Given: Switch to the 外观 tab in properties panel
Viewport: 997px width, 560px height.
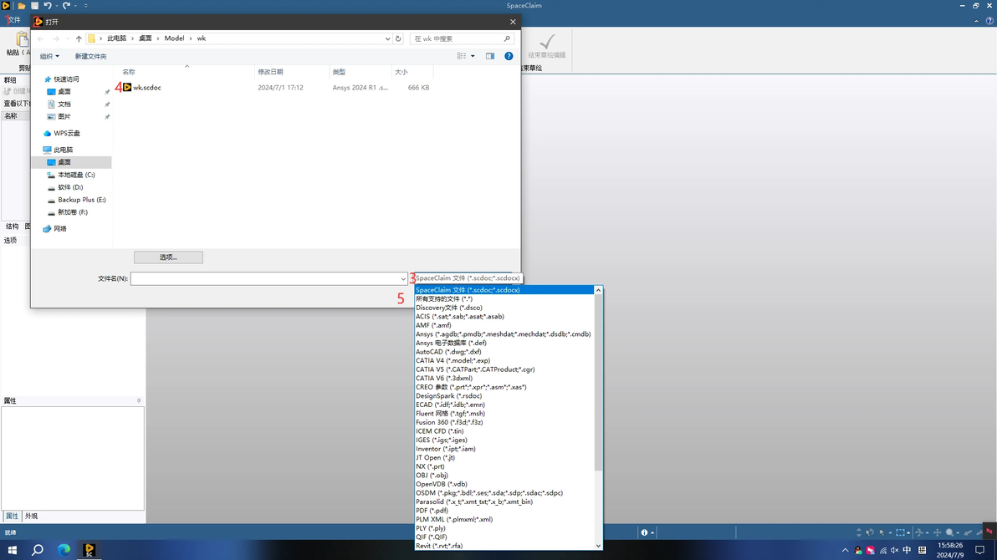Looking at the screenshot, I should coord(31,517).
